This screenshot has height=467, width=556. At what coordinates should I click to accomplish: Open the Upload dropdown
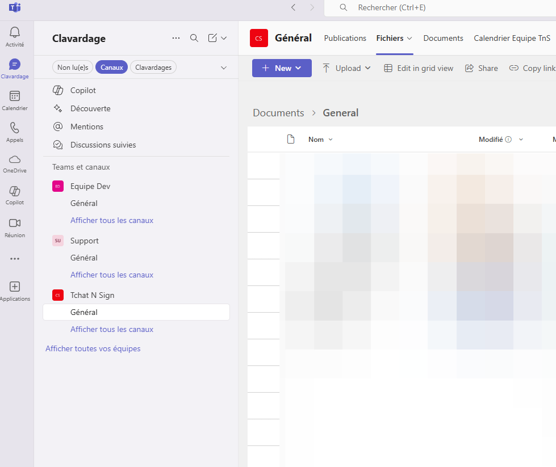tap(346, 68)
